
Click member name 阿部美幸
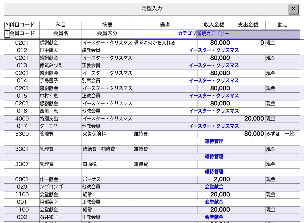49,202
